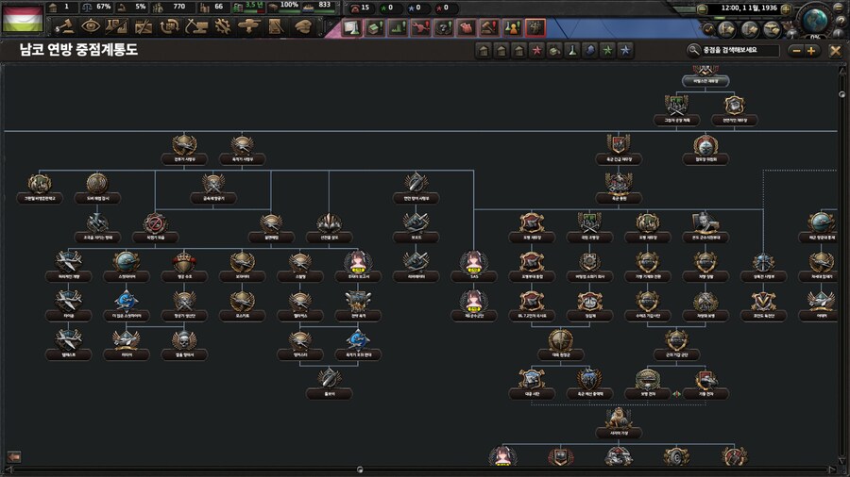The width and height of the screenshot is (850, 477).
Task: Toggle the first building-shaped focus filter
Action: (x=484, y=50)
